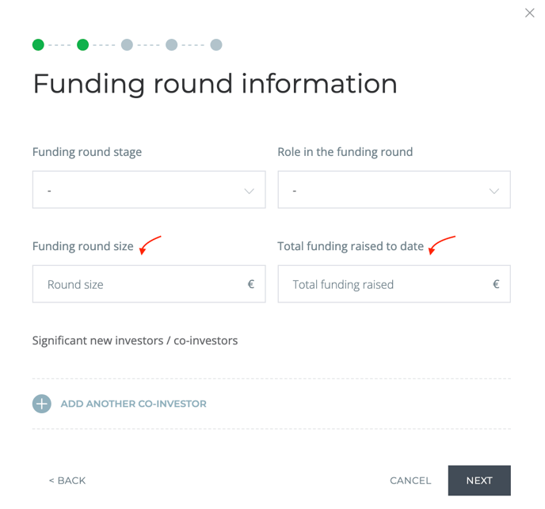Viewport: 545px width, 509px height.
Task: Close the funding round dialog
Action: click(x=529, y=13)
